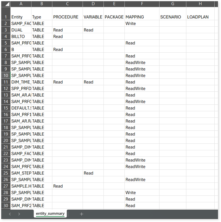Click the previous sheet navigation arrow
The width and height of the screenshot is (221, 222).
click(10, 214)
